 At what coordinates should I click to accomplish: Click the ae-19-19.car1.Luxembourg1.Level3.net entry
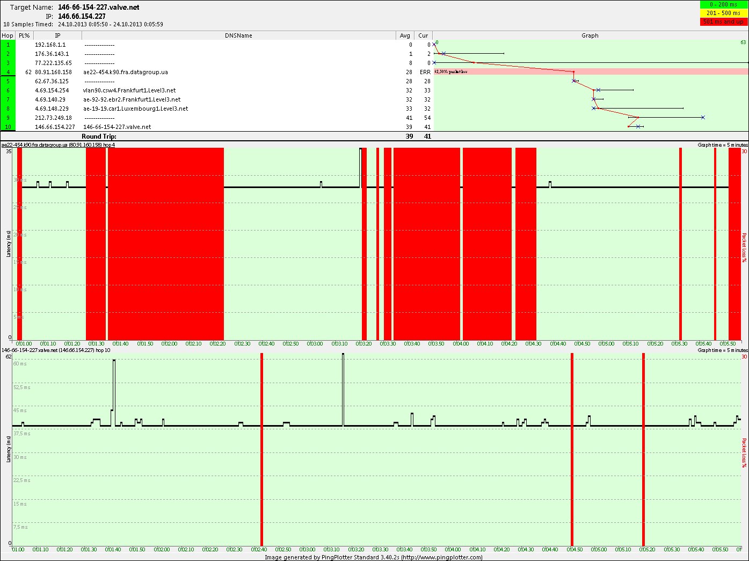coord(135,109)
